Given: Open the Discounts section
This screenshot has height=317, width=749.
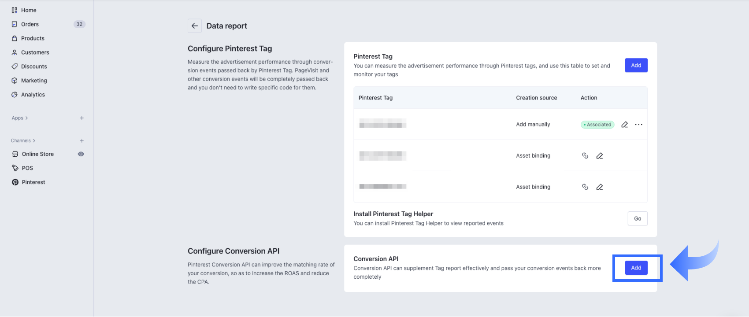Looking at the screenshot, I should [34, 66].
